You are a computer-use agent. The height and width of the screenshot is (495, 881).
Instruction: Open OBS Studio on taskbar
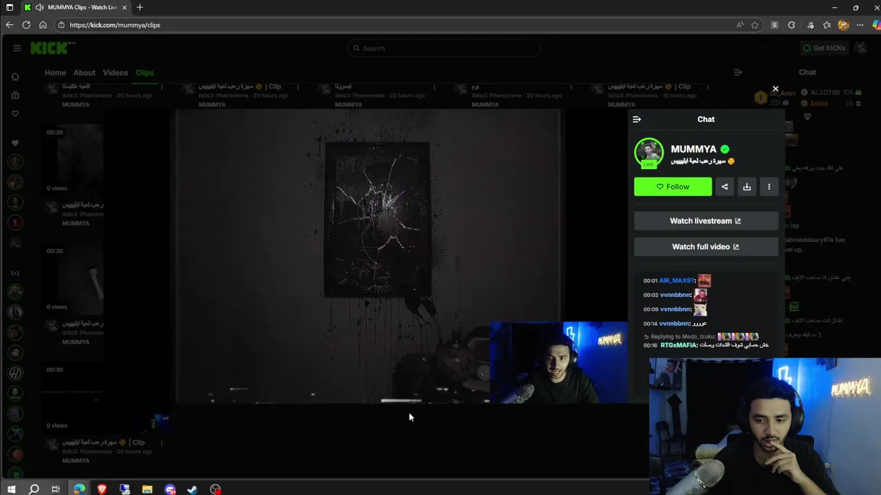(215, 489)
